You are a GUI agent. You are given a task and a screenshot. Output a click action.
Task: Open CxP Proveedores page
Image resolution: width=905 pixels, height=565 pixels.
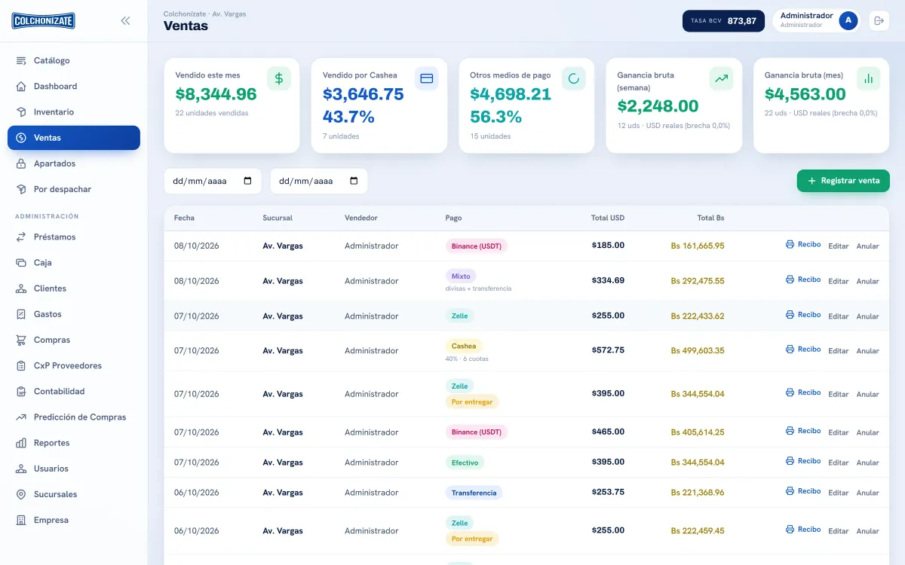pos(74,365)
